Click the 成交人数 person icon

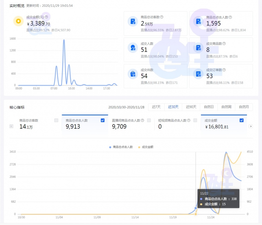pyautogui.click(x=133, y=48)
